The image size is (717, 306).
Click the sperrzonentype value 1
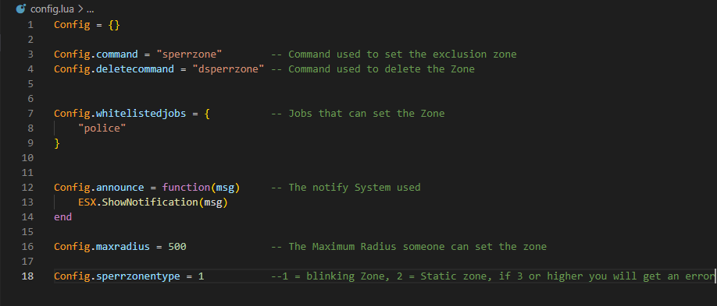201,276
